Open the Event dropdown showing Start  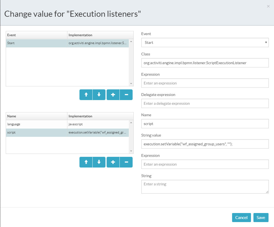pyautogui.click(x=205, y=42)
